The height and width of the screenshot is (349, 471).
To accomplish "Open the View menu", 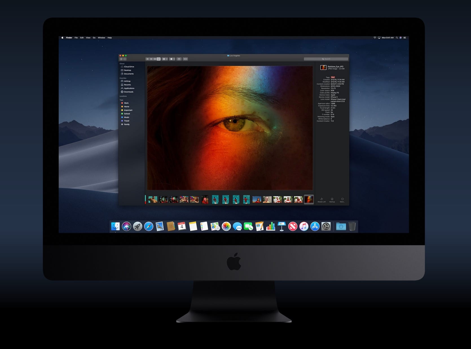I will pyautogui.click(x=88, y=38).
